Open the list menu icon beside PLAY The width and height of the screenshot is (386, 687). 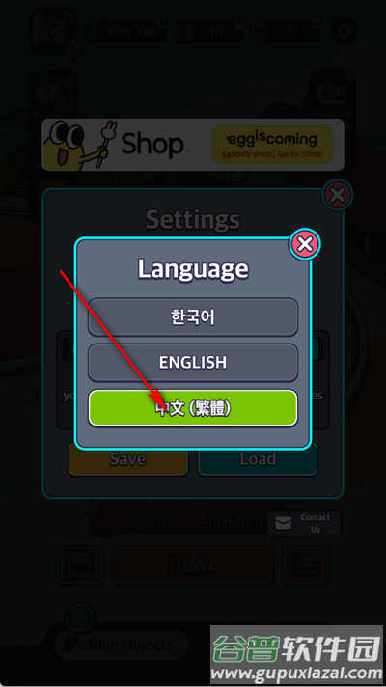pos(306,565)
